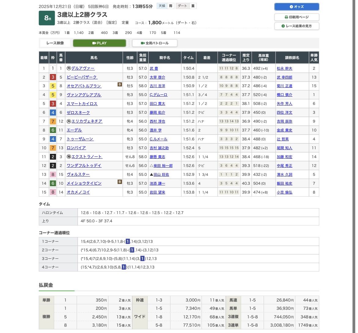Open horse ゼロスネーク link
The height and width of the screenshot is (333, 358).
(x=78, y=113)
